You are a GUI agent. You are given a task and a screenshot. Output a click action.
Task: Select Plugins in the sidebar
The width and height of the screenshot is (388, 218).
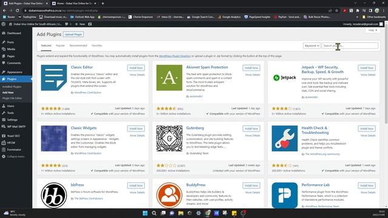pos(12,79)
